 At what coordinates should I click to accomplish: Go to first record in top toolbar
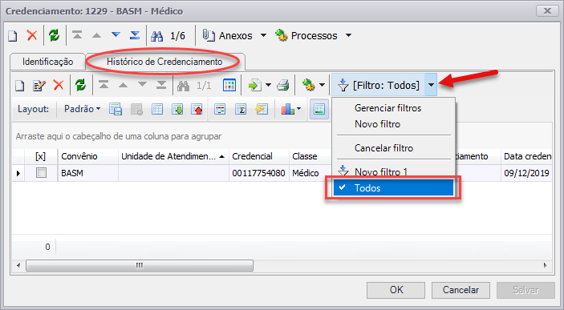(x=77, y=35)
